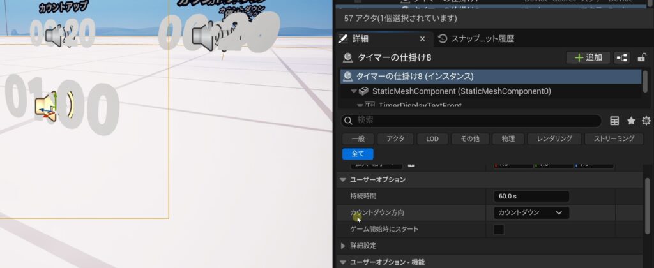The image size is (654, 268).
Task: Open details settings gear icon
Action: click(646, 121)
